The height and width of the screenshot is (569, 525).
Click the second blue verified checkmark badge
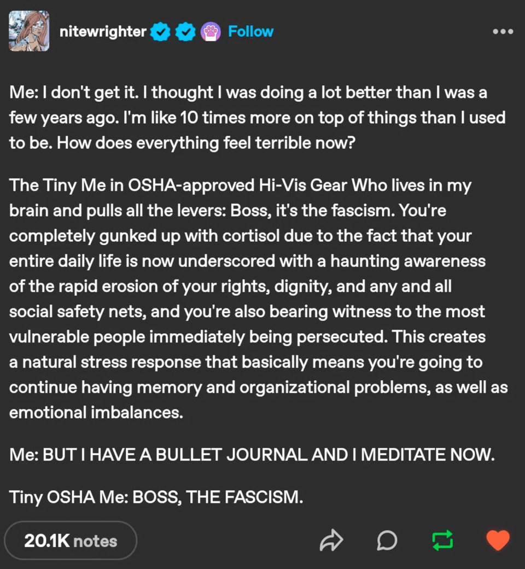[186, 32]
